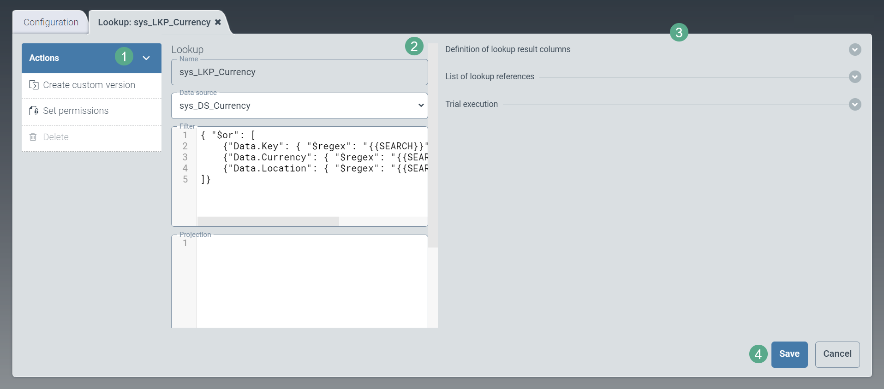Choose the Create custom-version action
This screenshot has height=389, width=884.
89,85
